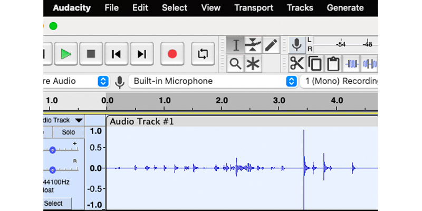This screenshot has height=211, width=422.
Task: Click the Copy icon
Action: [315, 64]
